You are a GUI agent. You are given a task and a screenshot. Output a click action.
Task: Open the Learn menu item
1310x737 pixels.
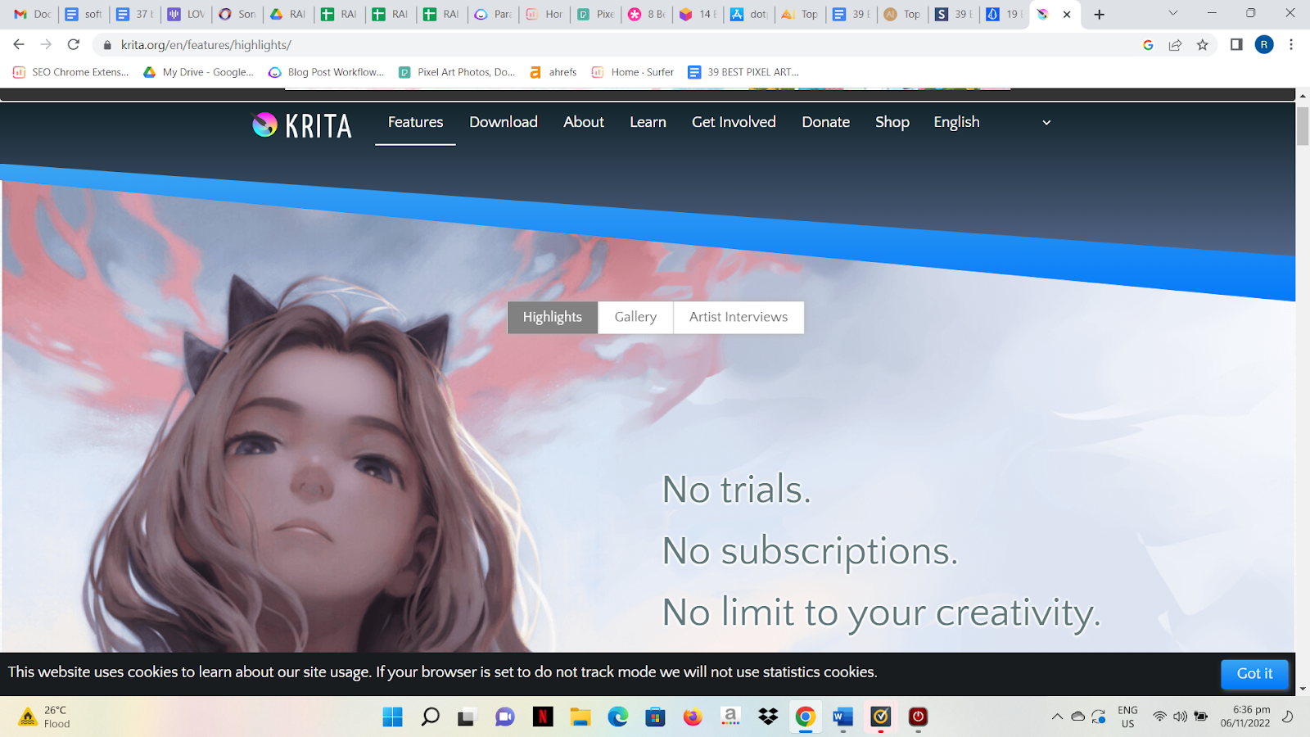(648, 122)
